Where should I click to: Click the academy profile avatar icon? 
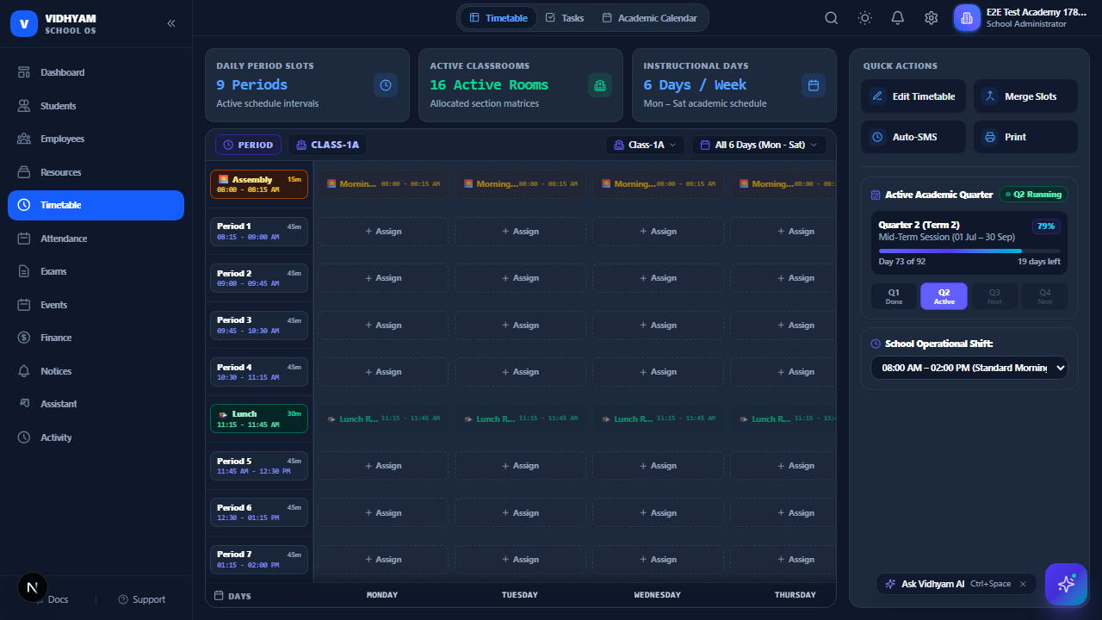click(967, 18)
